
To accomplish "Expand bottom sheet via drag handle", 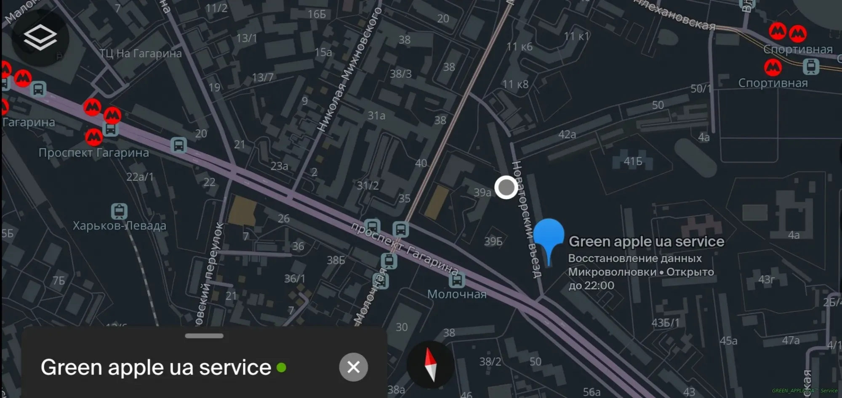I will click(204, 336).
